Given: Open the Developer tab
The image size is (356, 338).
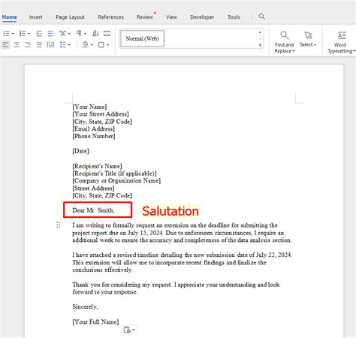Looking at the screenshot, I should coord(202,17).
